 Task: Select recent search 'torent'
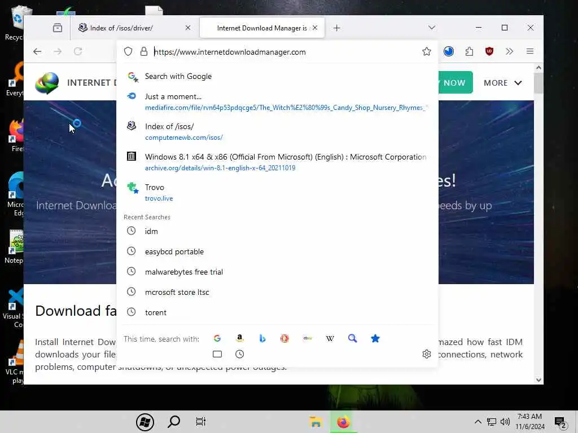pos(277,312)
